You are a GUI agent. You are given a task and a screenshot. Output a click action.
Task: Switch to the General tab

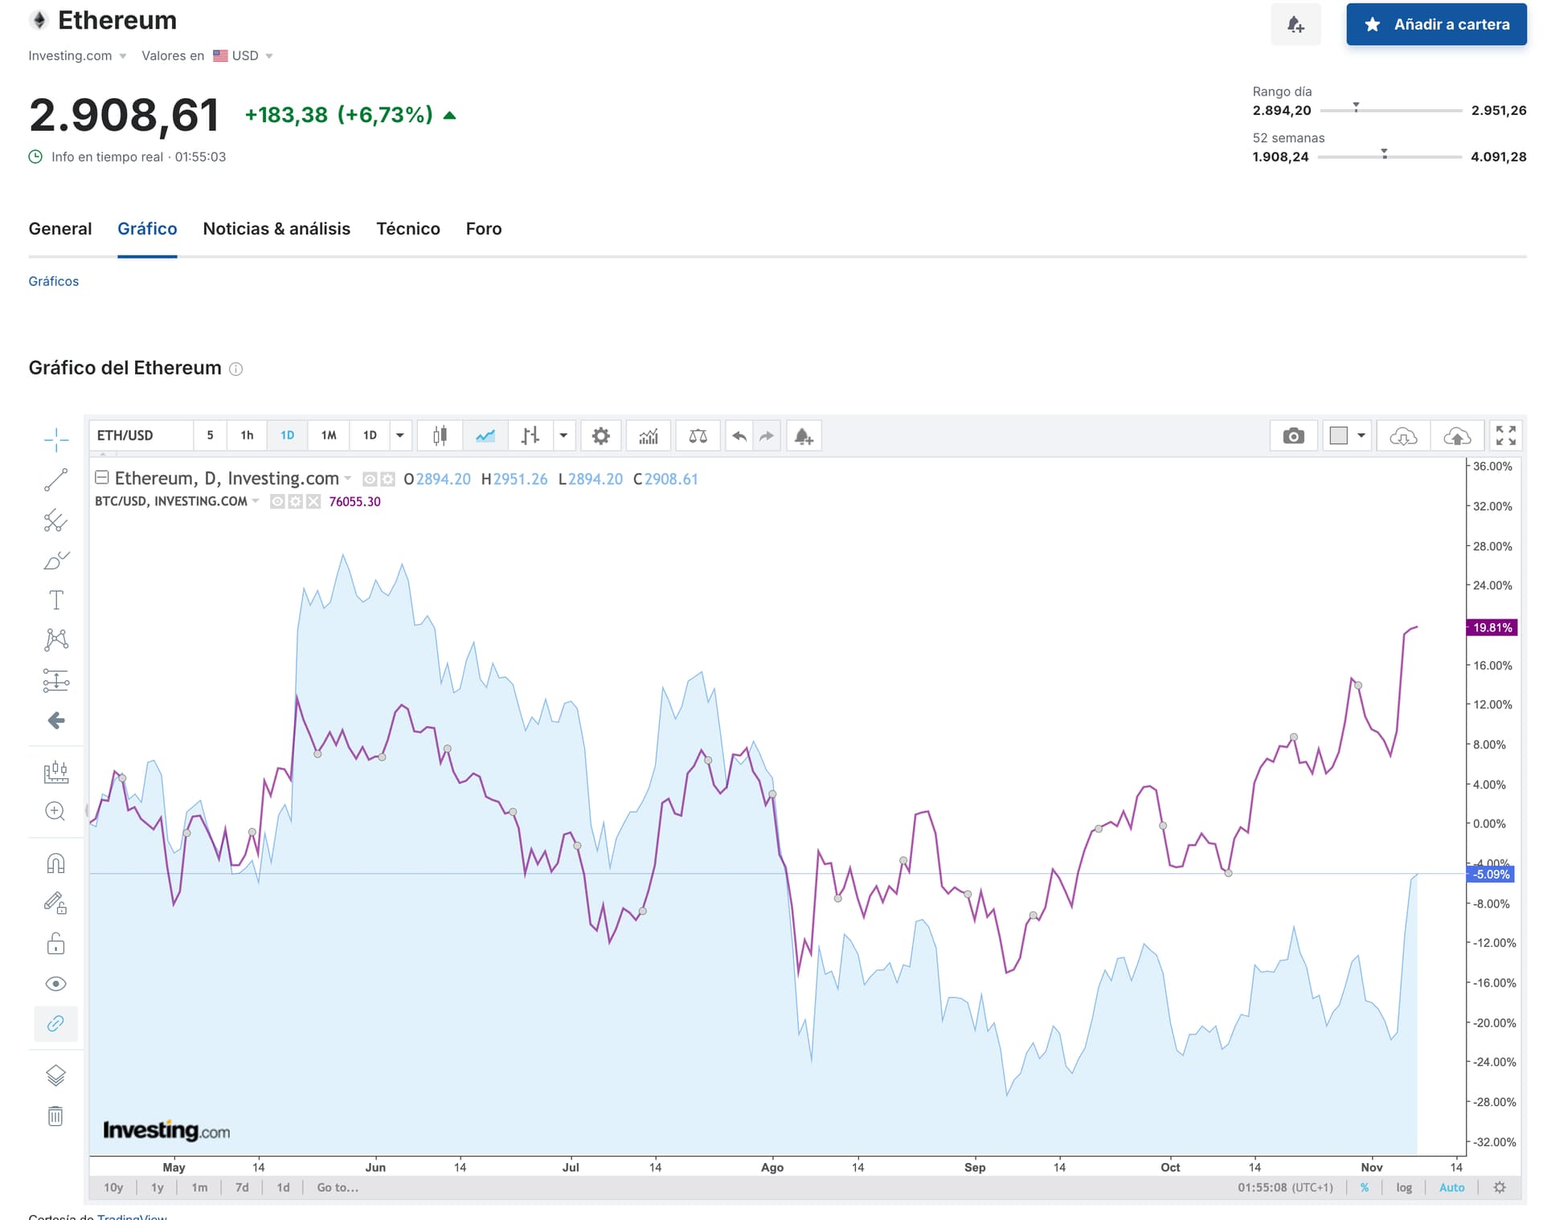click(x=60, y=229)
